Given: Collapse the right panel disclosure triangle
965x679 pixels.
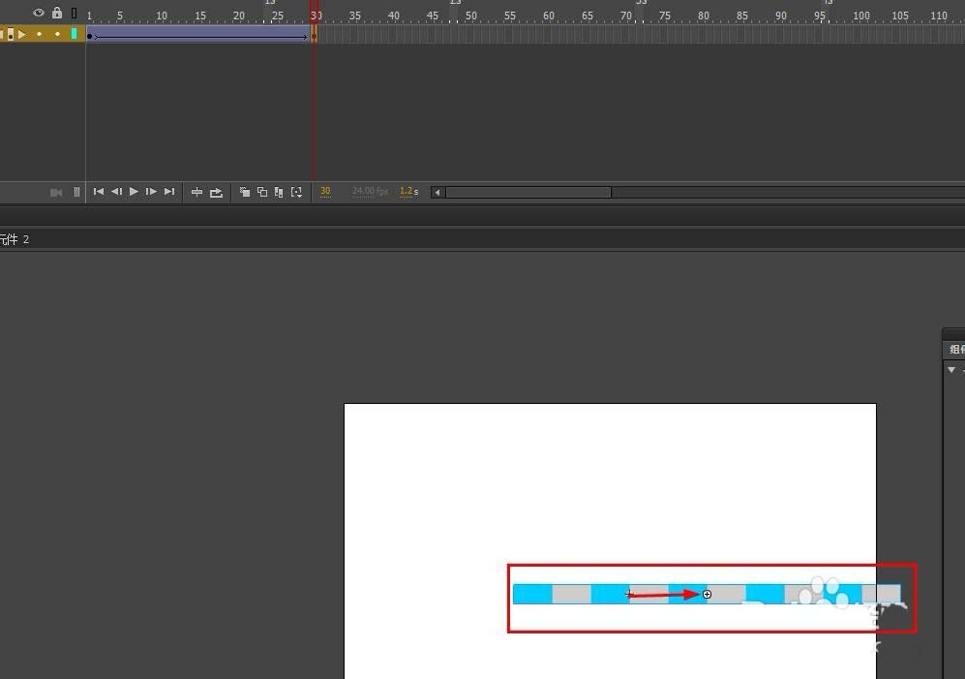Looking at the screenshot, I should coord(951,370).
